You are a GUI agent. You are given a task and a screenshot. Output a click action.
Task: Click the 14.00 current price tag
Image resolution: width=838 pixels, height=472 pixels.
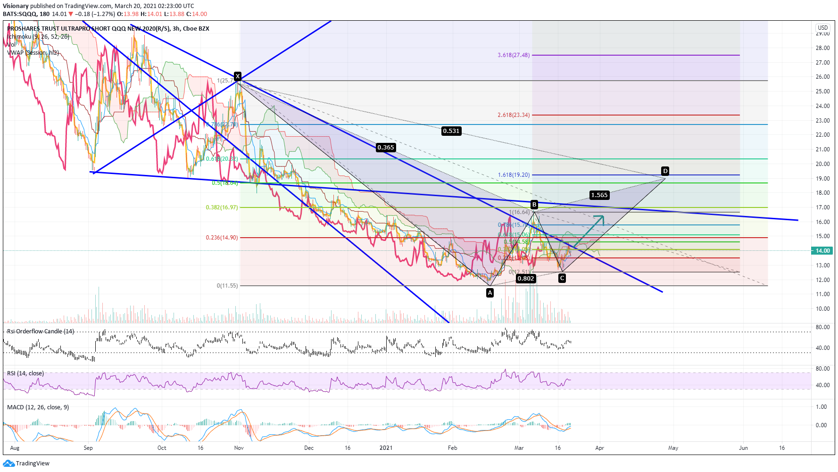pos(823,251)
